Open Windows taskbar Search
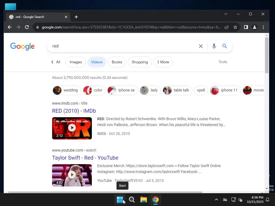This screenshot has height=206, width=275. 132,200
